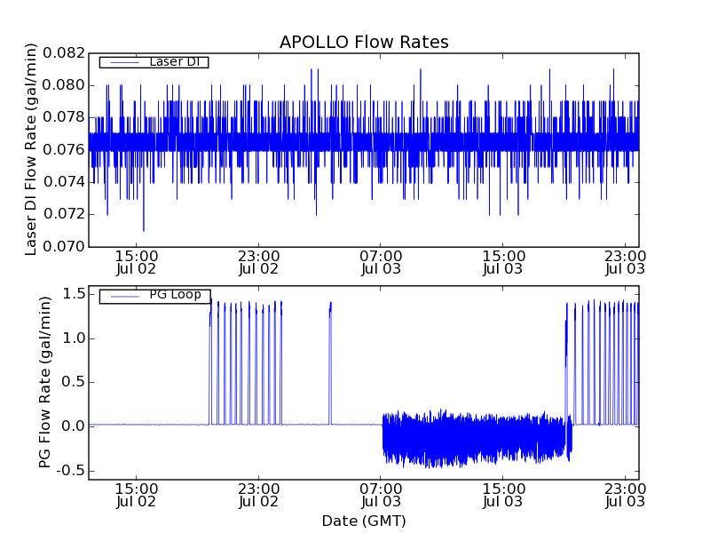Click the 0.0 tick on PG Flow axis
Image resolution: width=710 pixels, height=533 pixels.
(74, 426)
